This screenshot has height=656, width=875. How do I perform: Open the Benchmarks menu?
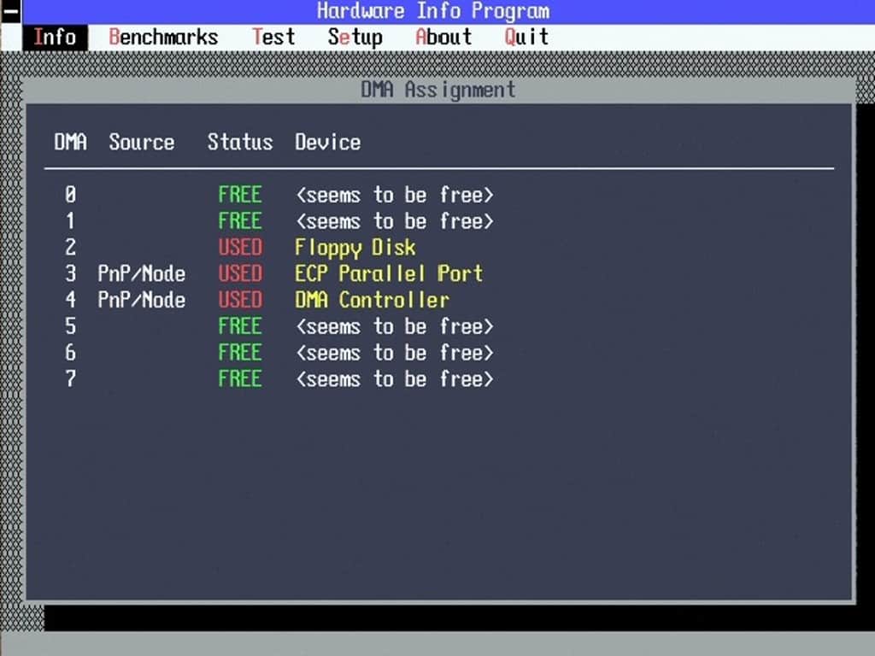tap(163, 38)
